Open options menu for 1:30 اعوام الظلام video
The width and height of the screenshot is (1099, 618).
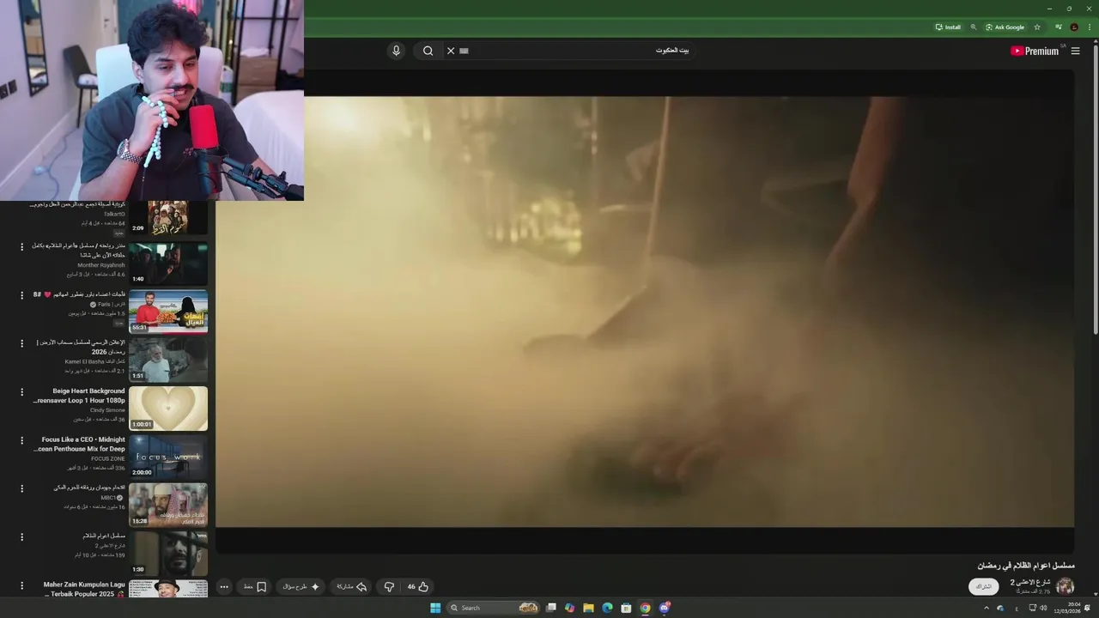coord(22,536)
